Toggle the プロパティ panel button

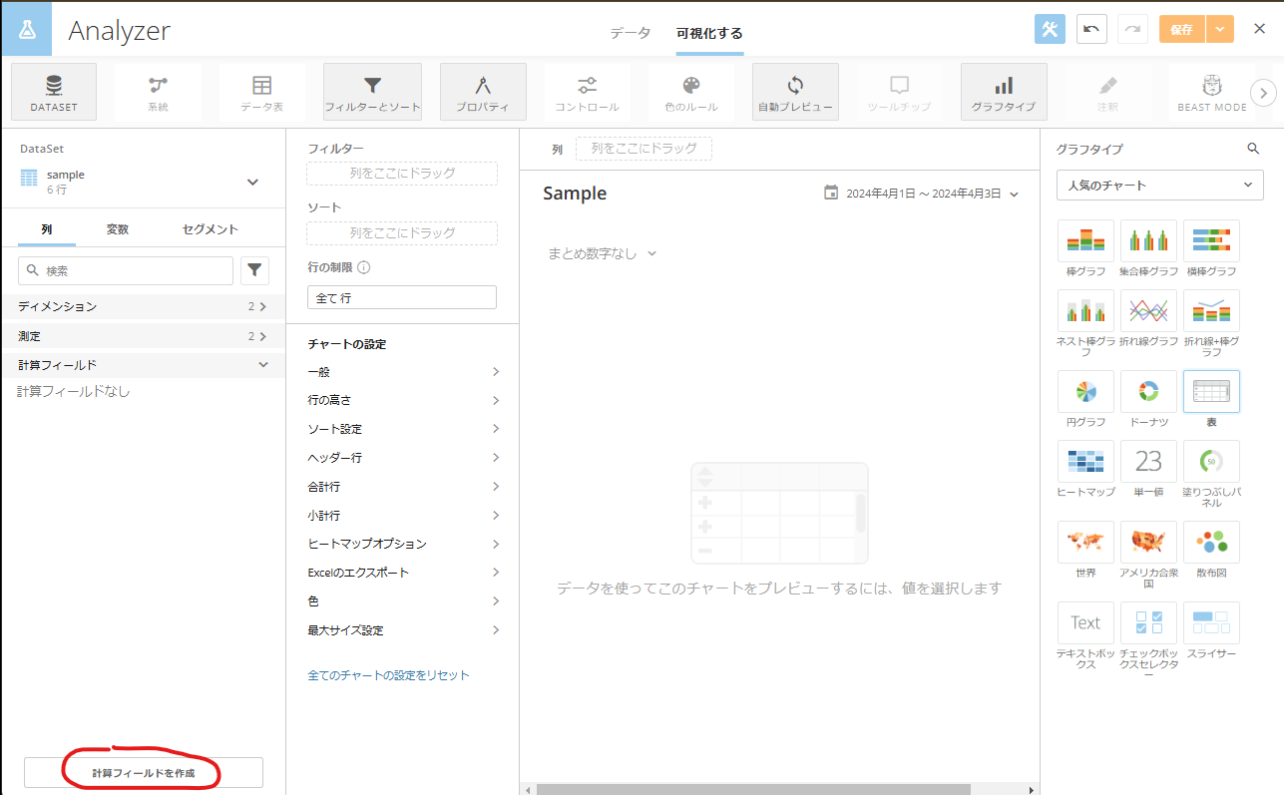pyautogui.click(x=483, y=92)
